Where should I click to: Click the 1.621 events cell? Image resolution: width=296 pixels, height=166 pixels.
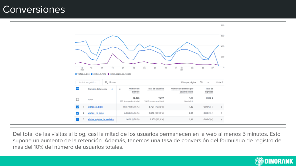132,119
